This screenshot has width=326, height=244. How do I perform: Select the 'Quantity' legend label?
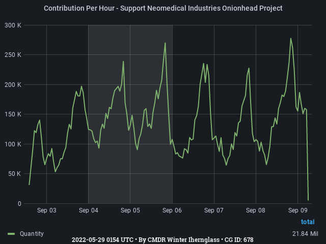32,234
